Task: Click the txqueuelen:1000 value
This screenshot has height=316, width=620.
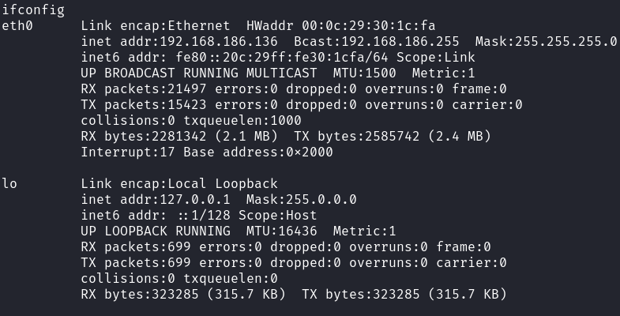Action: (242, 121)
